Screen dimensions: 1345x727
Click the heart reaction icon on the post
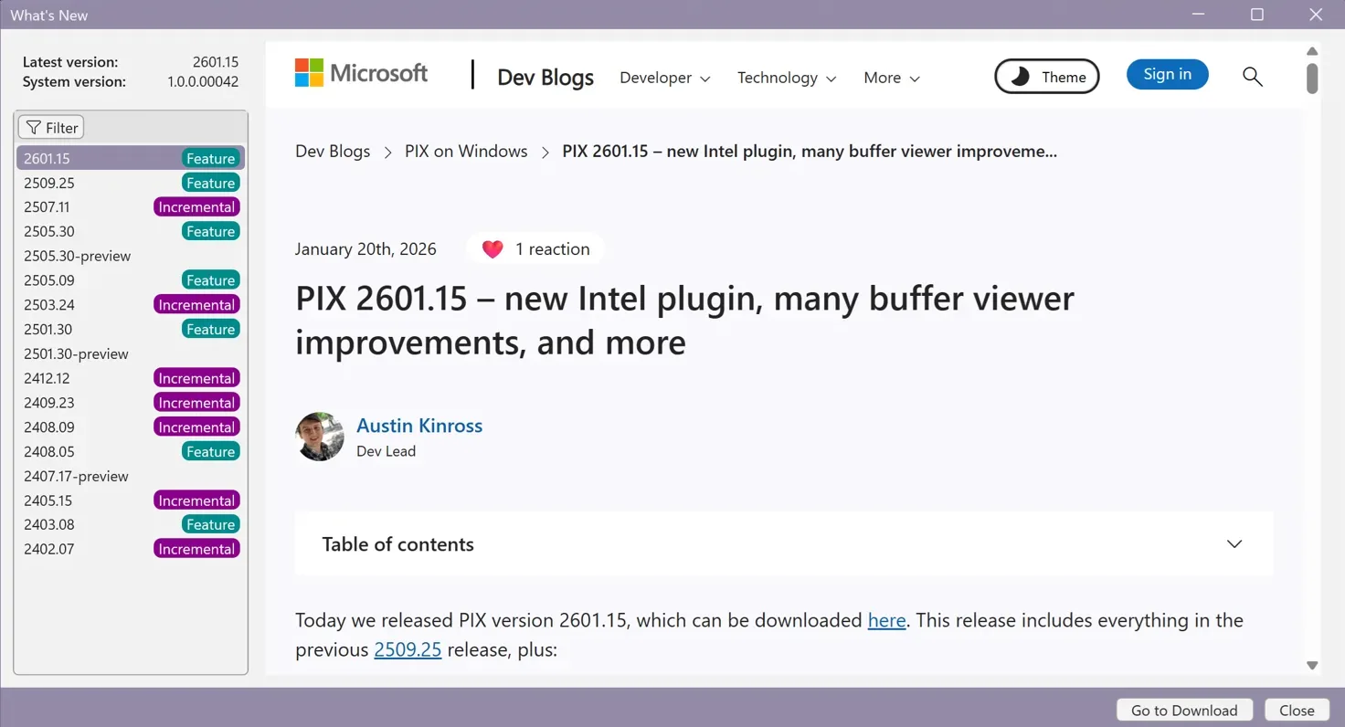[492, 248]
